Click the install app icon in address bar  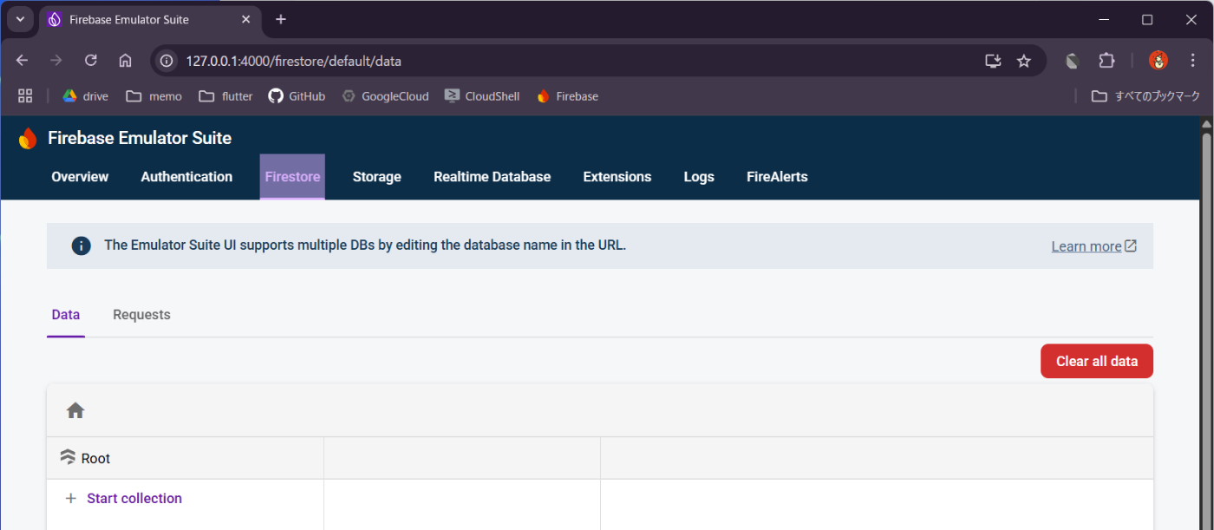[x=993, y=61]
